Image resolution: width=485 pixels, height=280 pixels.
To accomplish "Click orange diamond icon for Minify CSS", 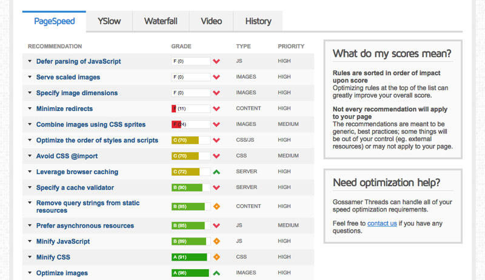I will point(216,257).
